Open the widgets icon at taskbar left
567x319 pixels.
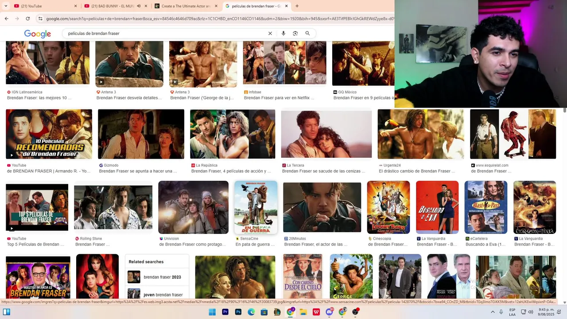coord(6,312)
